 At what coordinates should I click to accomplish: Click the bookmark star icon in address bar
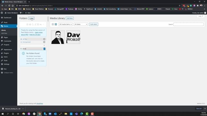click(x=180, y=6)
